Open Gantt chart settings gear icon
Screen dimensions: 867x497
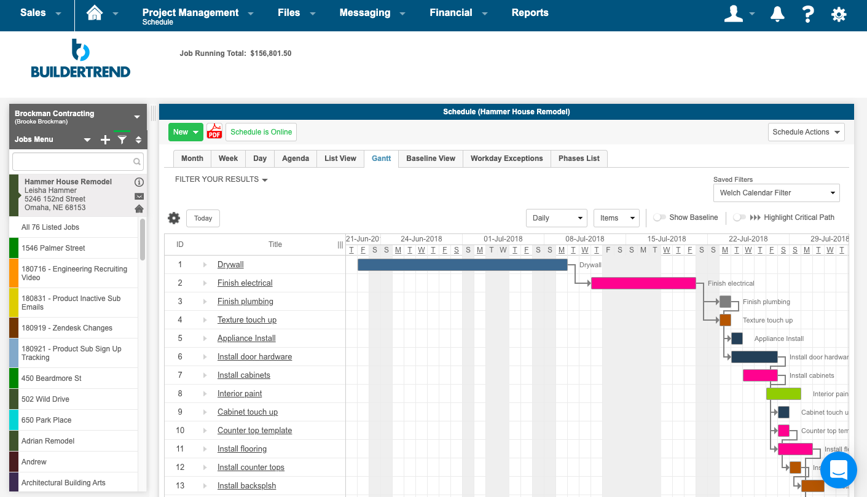click(x=174, y=218)
